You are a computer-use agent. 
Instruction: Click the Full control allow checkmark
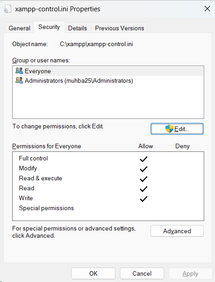[x=144, y=159]
